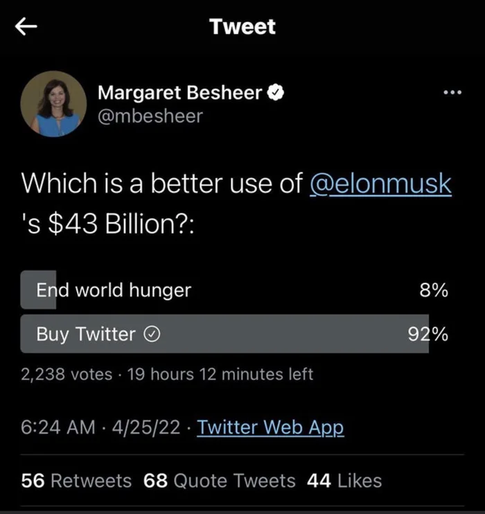Click the 19 hours 12 minutes left text

(x=218, y=374)
